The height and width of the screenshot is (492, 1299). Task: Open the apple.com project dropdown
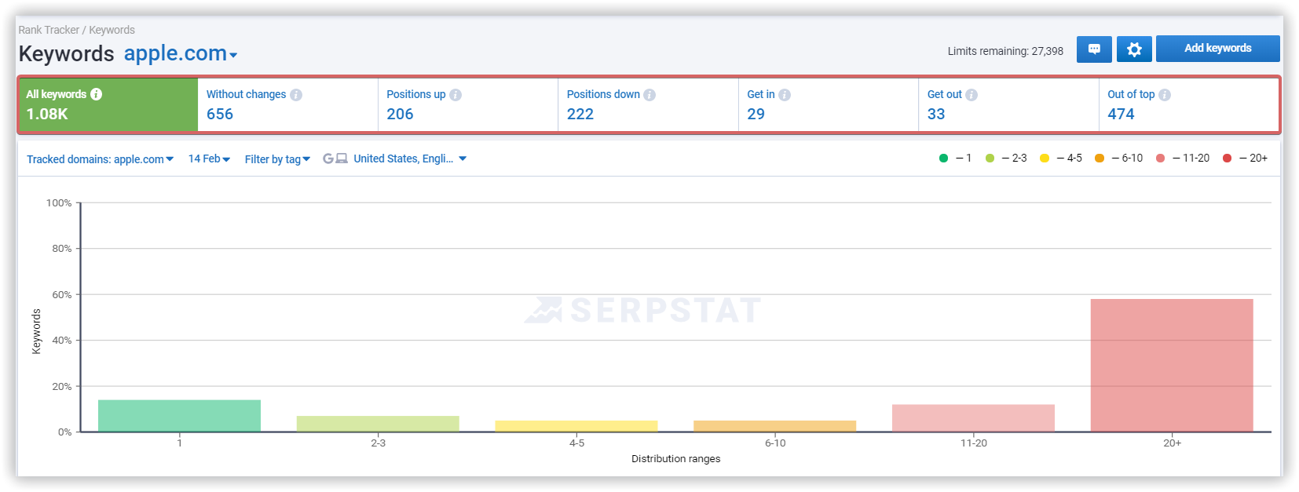pyautogui.click(x=181, y=53)
